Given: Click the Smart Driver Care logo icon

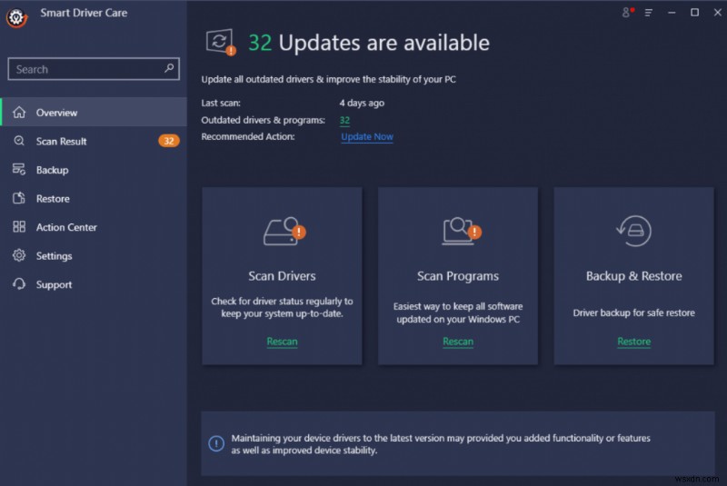Looking at the screenshot, I should 16,17.
